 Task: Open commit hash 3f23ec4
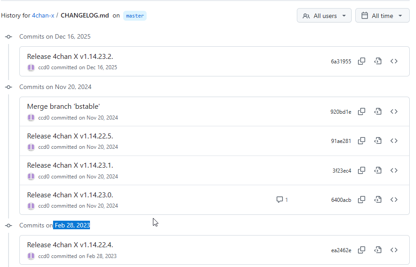[342, 171]
